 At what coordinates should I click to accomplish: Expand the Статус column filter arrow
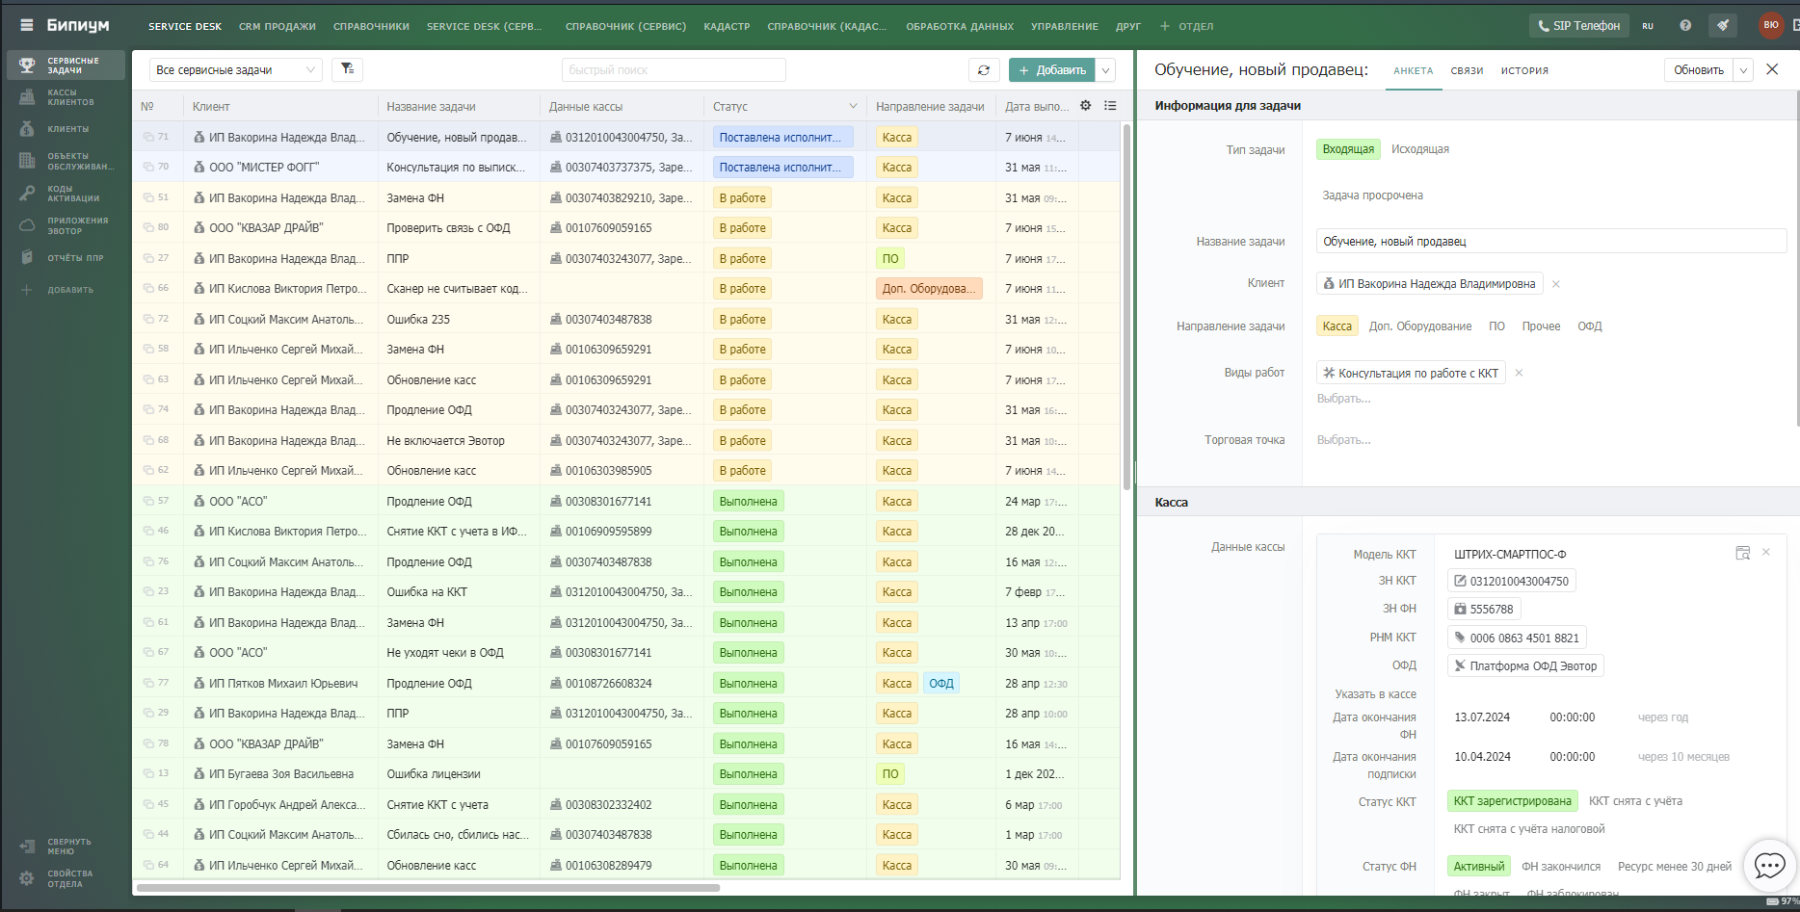[x=853, y=106]
